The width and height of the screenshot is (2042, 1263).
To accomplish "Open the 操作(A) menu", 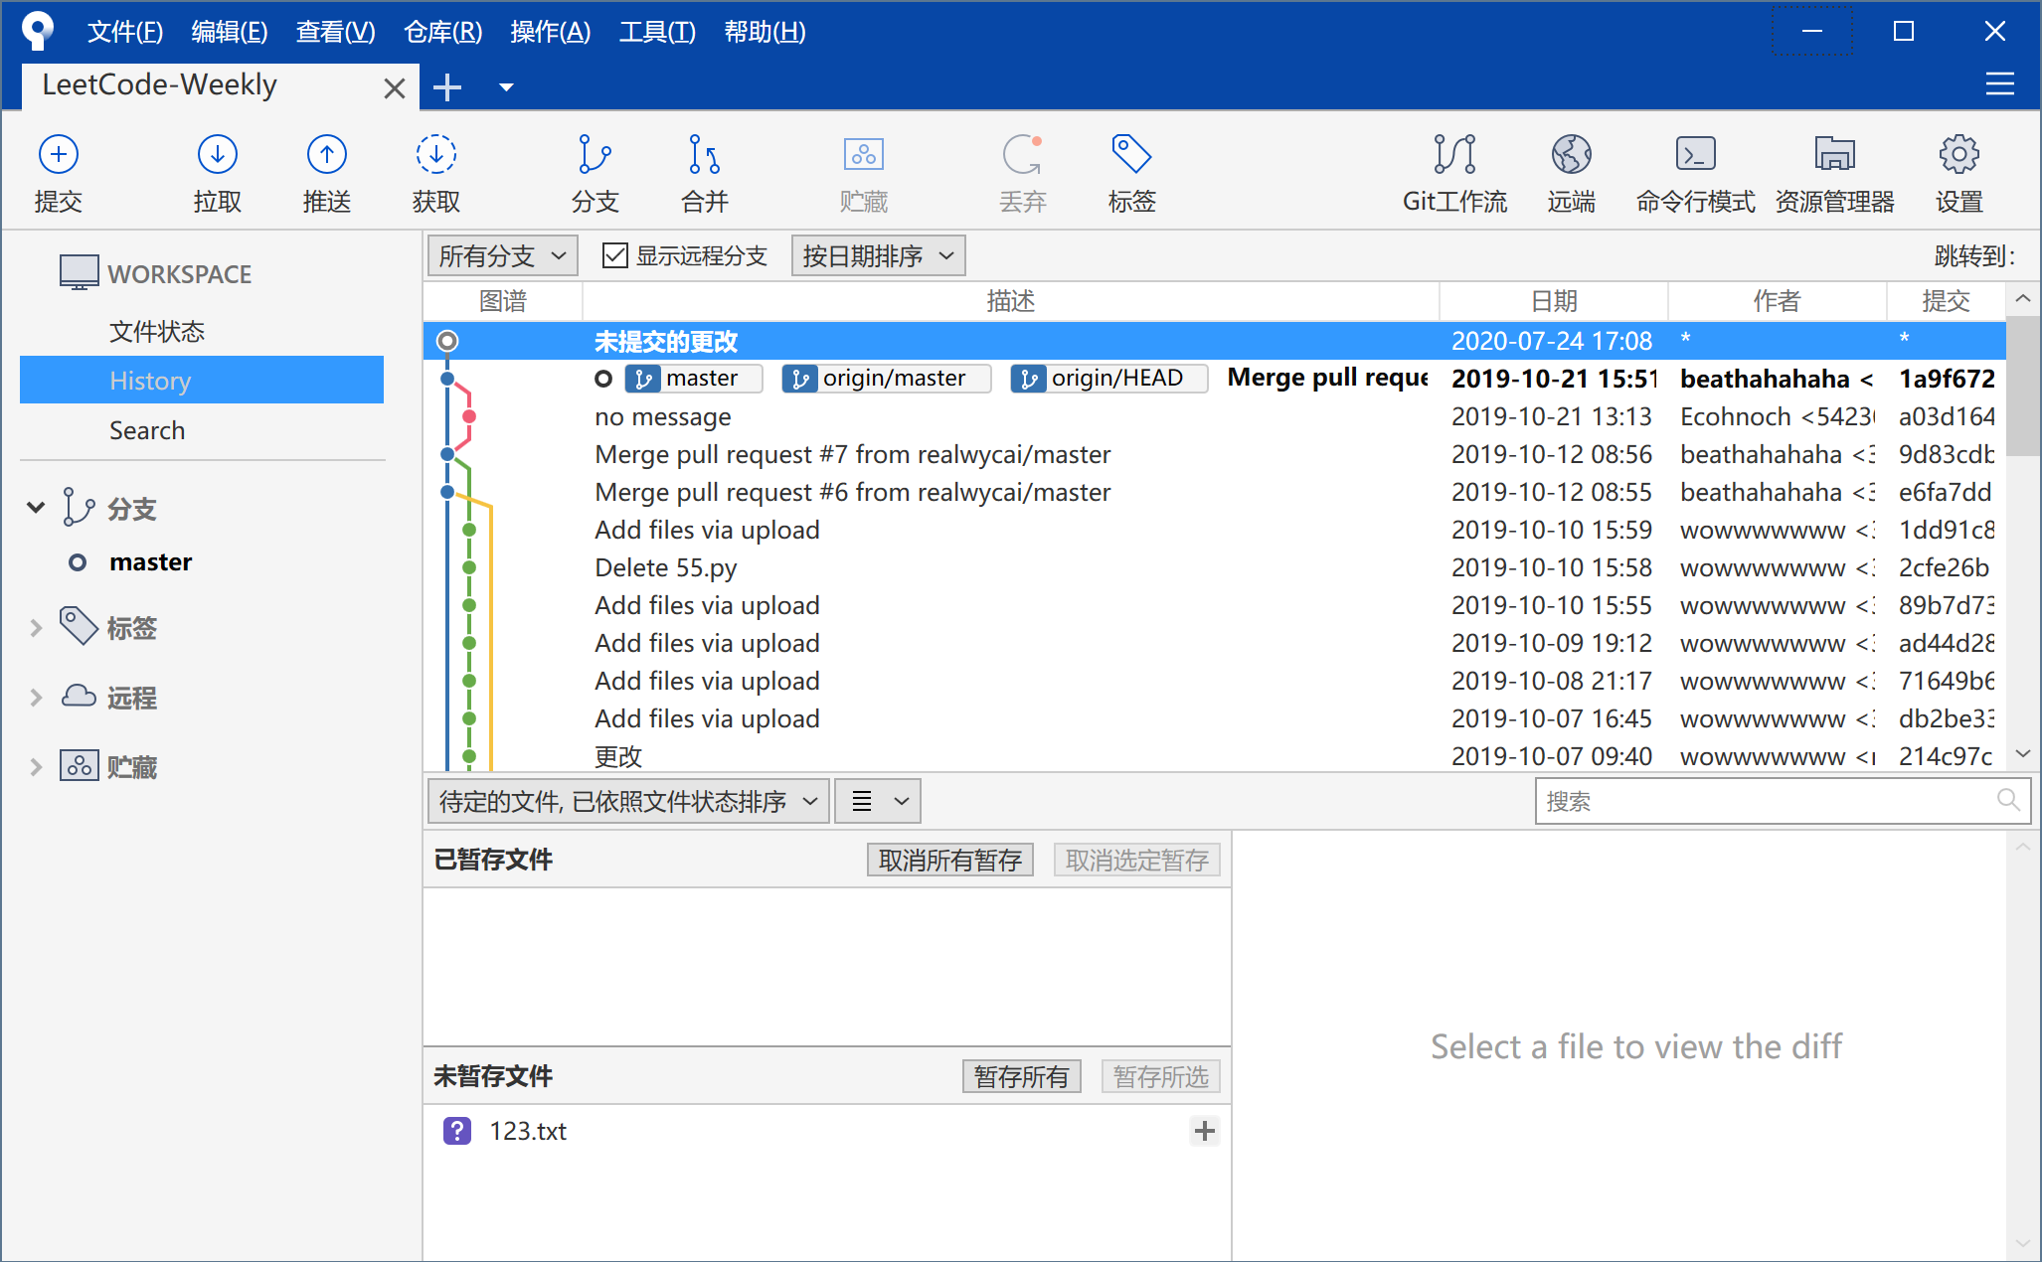I will coord(551,32).
